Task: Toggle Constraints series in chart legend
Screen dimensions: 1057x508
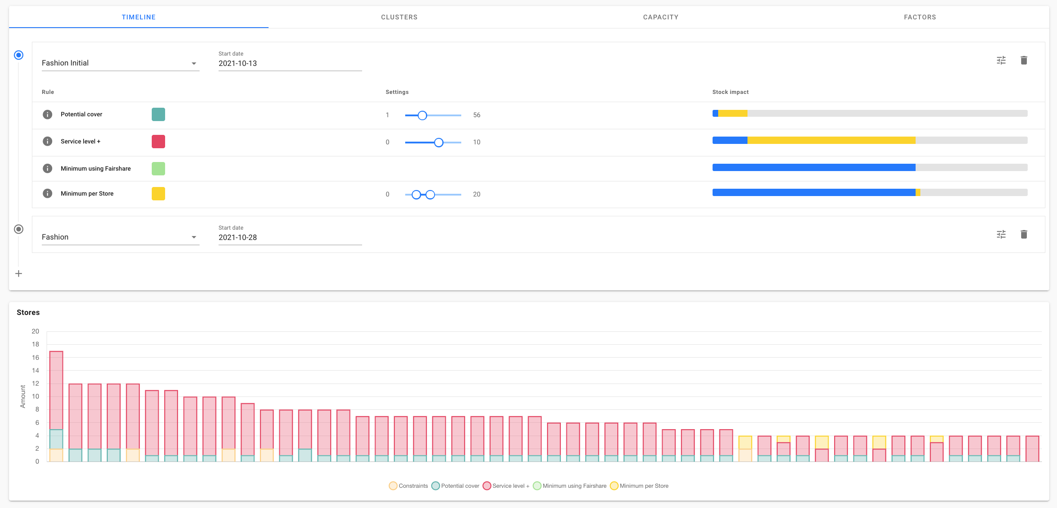Action: 408,486
